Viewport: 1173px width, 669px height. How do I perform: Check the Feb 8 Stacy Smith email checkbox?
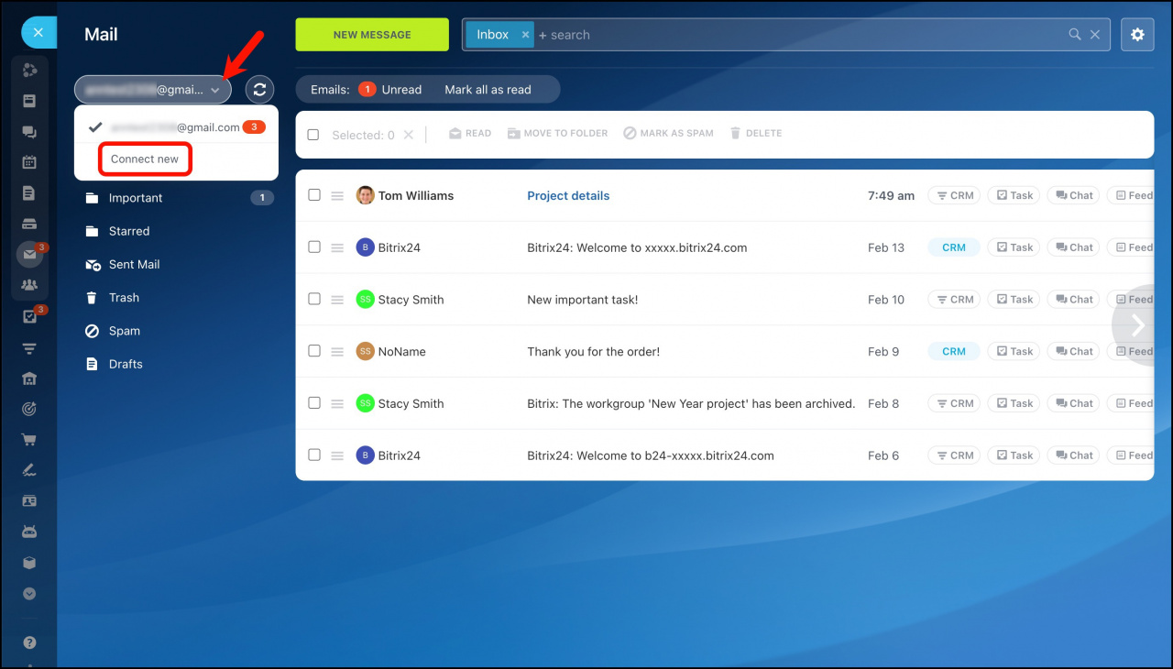314,403
